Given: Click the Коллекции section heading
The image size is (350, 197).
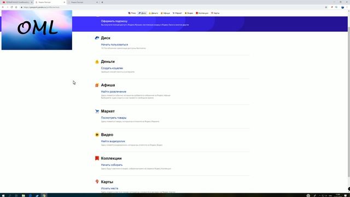Looking at the screenshot, I should click(x=111, y=158).
